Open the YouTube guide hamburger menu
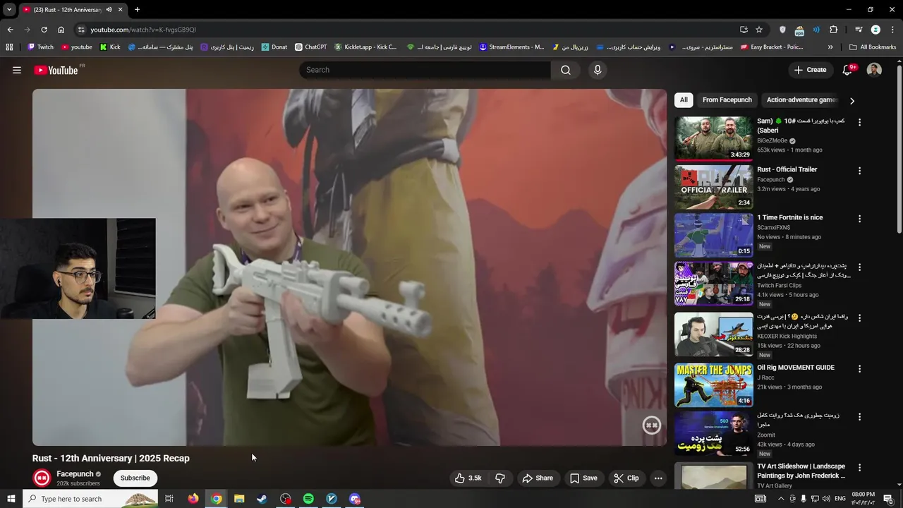 17,70
